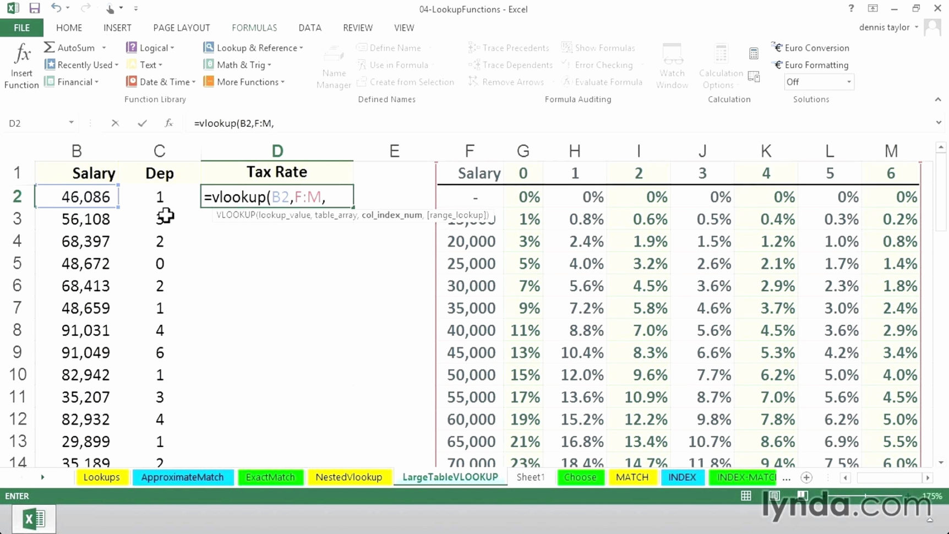Switch to the ExactMatch sheet tab
This screenshot has height=534, width=949.
click(x=270, y=477)
